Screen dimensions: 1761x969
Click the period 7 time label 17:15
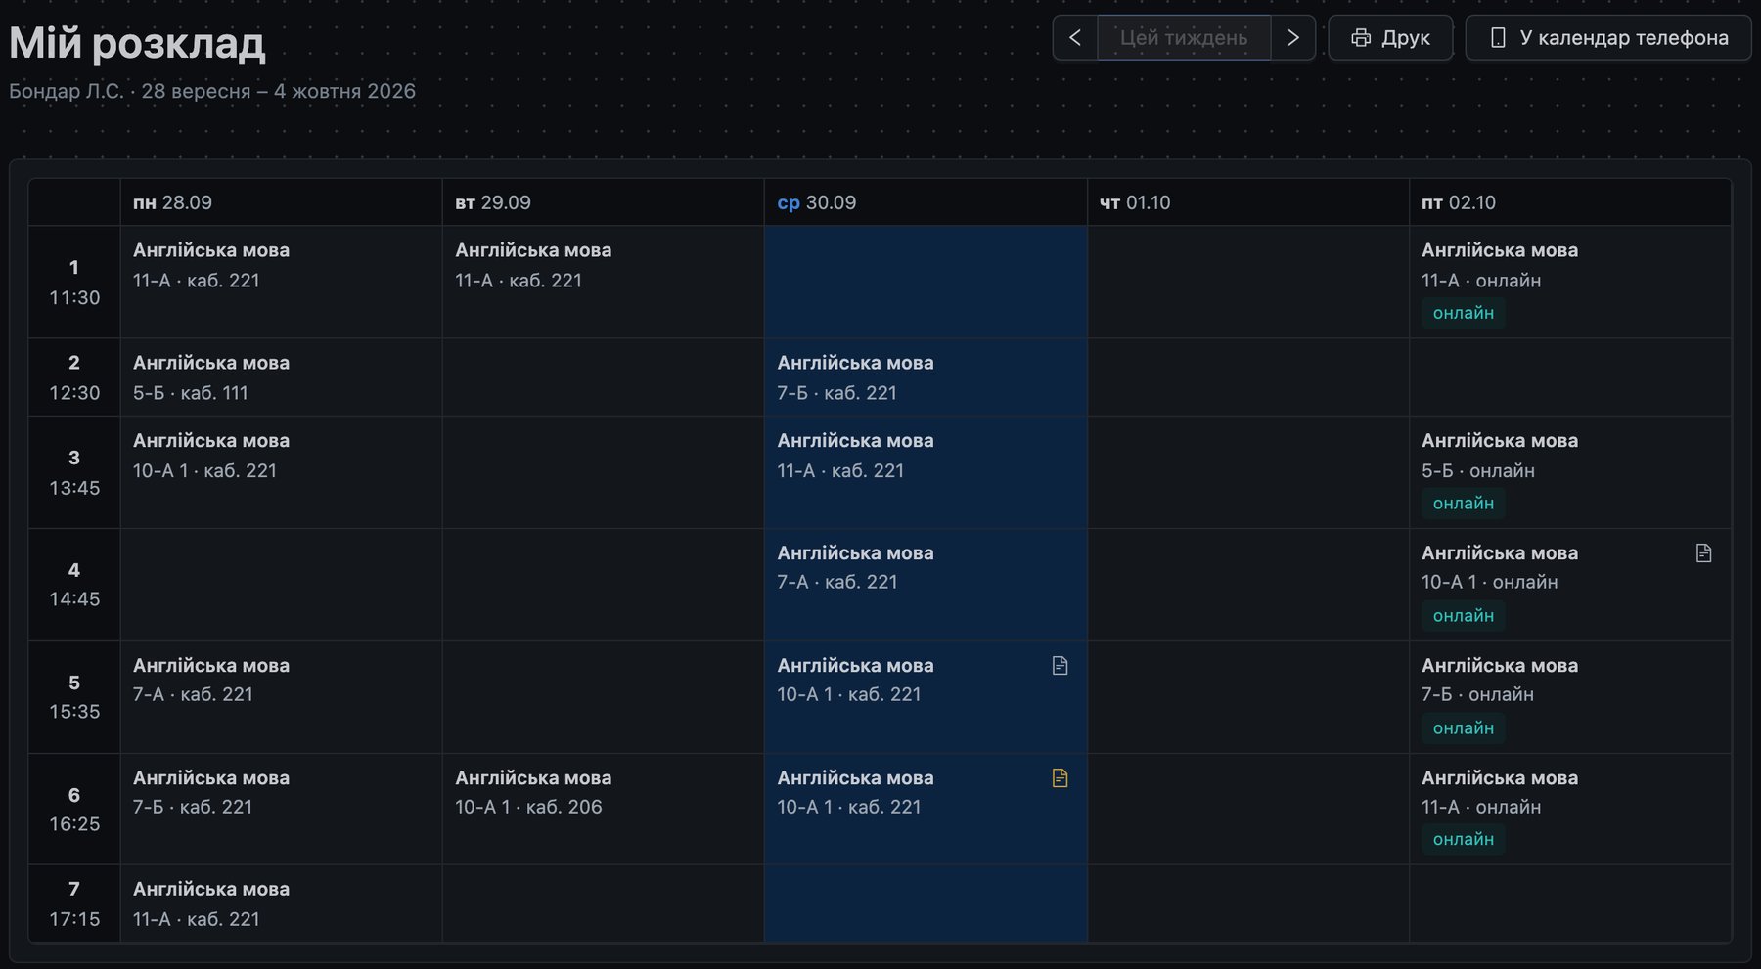(74, 919)
